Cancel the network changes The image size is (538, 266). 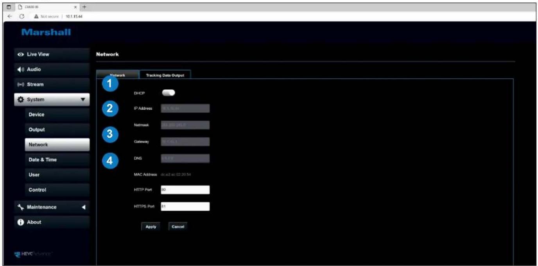pyautogui.click(x=178, y=227)
